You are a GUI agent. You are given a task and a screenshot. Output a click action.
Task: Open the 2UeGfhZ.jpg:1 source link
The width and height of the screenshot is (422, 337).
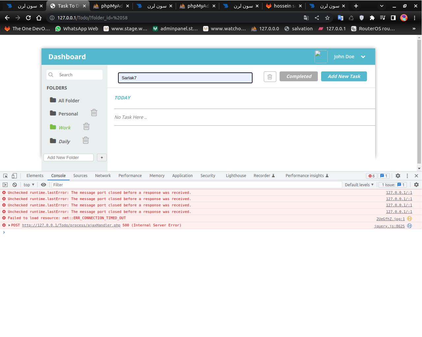click(x=390, y=219)
